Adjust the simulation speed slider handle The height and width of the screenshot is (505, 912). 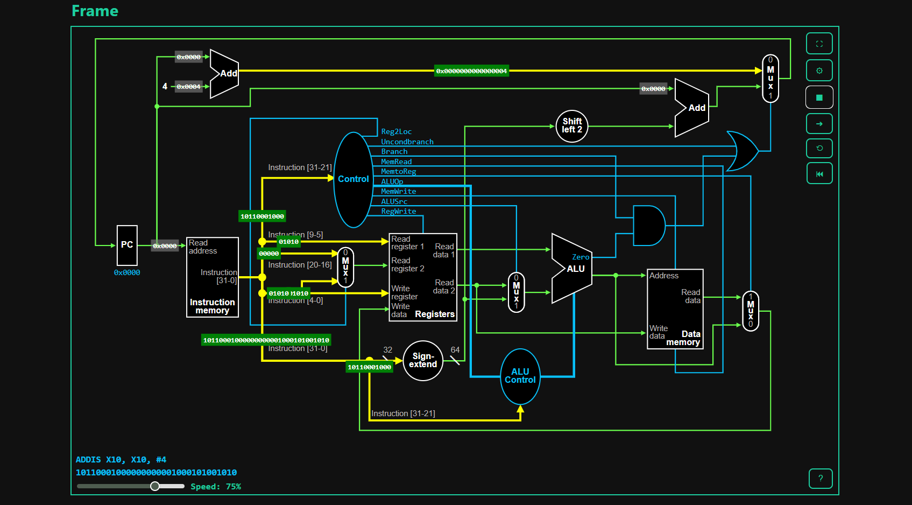pyautogui.click(x=155, y=486)
